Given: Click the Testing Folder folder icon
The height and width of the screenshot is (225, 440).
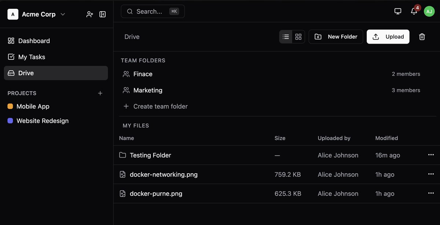Looking at the screenshot, I should 122,155.
